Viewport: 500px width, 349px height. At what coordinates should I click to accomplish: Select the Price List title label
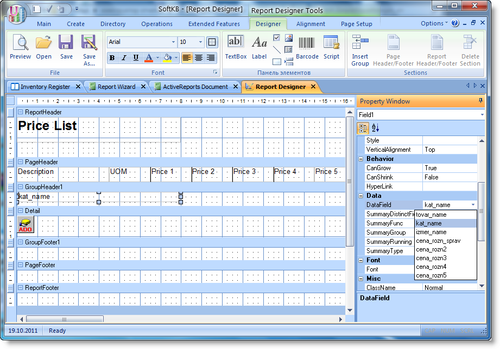pyautogui.click(x=48, y=126)
